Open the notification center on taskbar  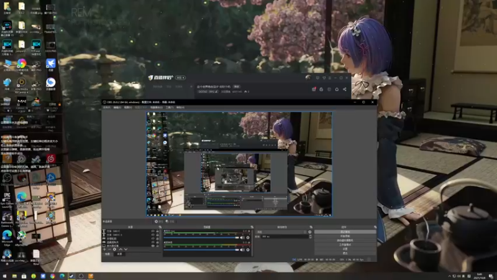click(x=491, y=276)
